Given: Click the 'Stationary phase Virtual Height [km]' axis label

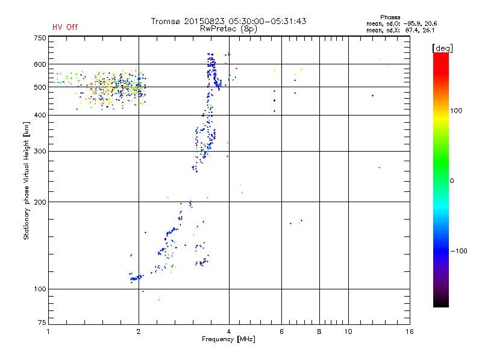Looking at the screenshot, I should 26,181.
